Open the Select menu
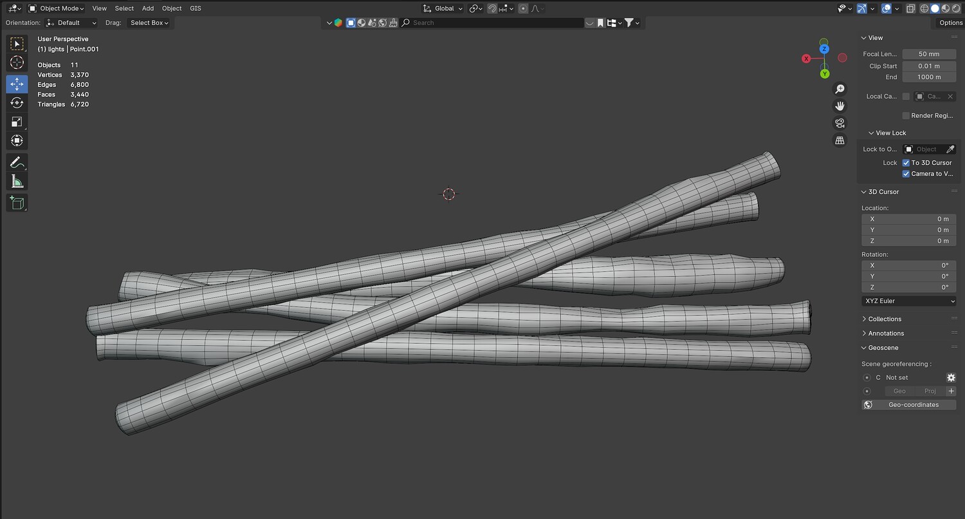This screenshot has height=519, width=965. click(x=124, y=8)
